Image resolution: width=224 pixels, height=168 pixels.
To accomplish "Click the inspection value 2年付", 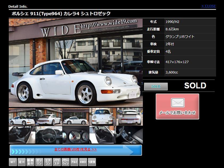I will point(170,44).
